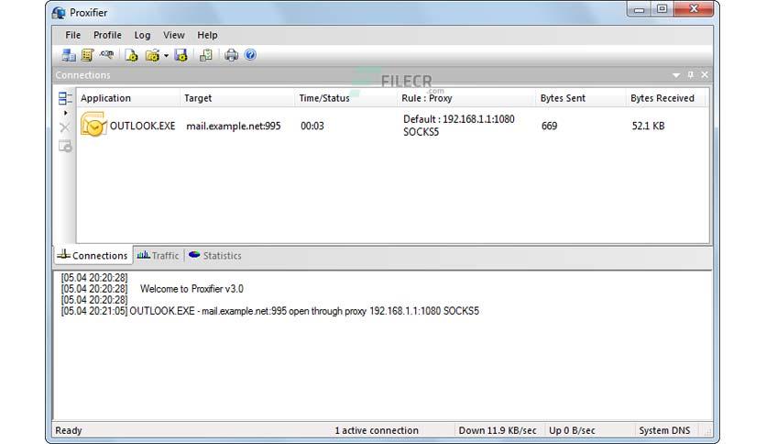The height and width of the screenshot is (444, 766).
Task: Expand open profile dropdown arrow
Action: tap(166, 56)
